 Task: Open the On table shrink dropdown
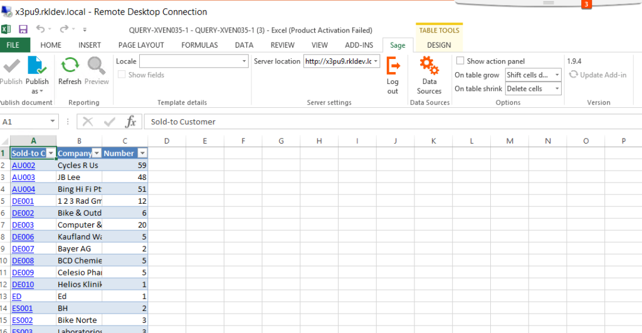coord(557,89)
